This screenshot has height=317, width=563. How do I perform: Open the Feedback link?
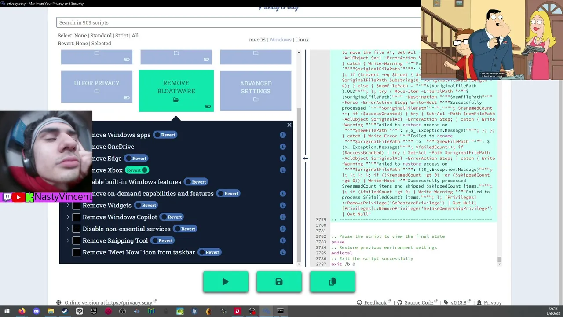pos(375,303)
